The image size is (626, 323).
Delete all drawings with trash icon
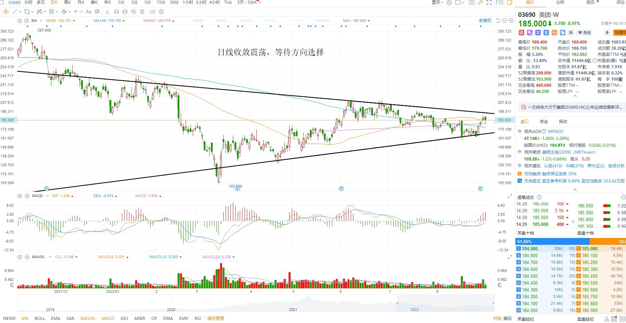(142, 12)
